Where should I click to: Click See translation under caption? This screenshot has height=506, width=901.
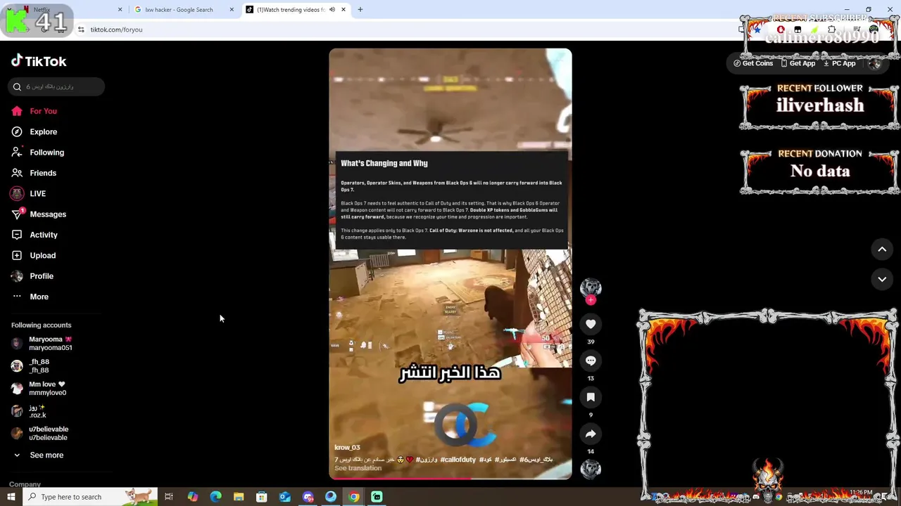358,468
